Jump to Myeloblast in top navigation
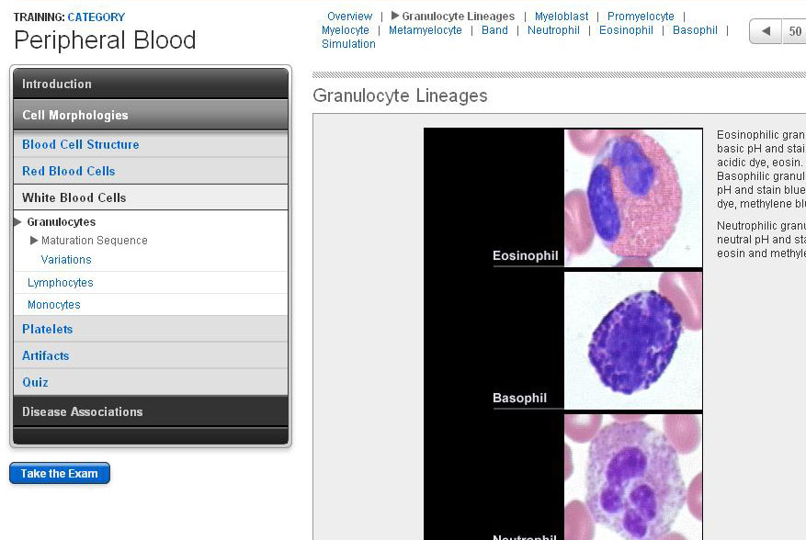This screenshot has width=806, height=540. [562, 17]
